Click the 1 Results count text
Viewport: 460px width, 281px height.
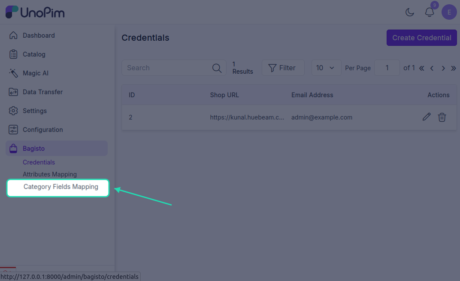point(242,68)
